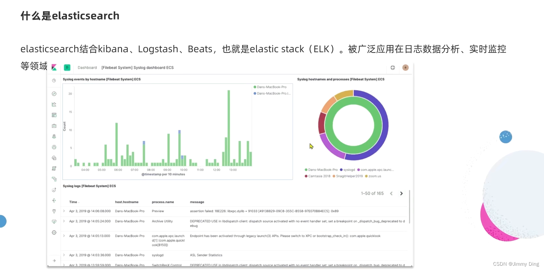544x270 pixels.
Task: Click "1–50 of 165" pagination text
Action: [372, 193]
